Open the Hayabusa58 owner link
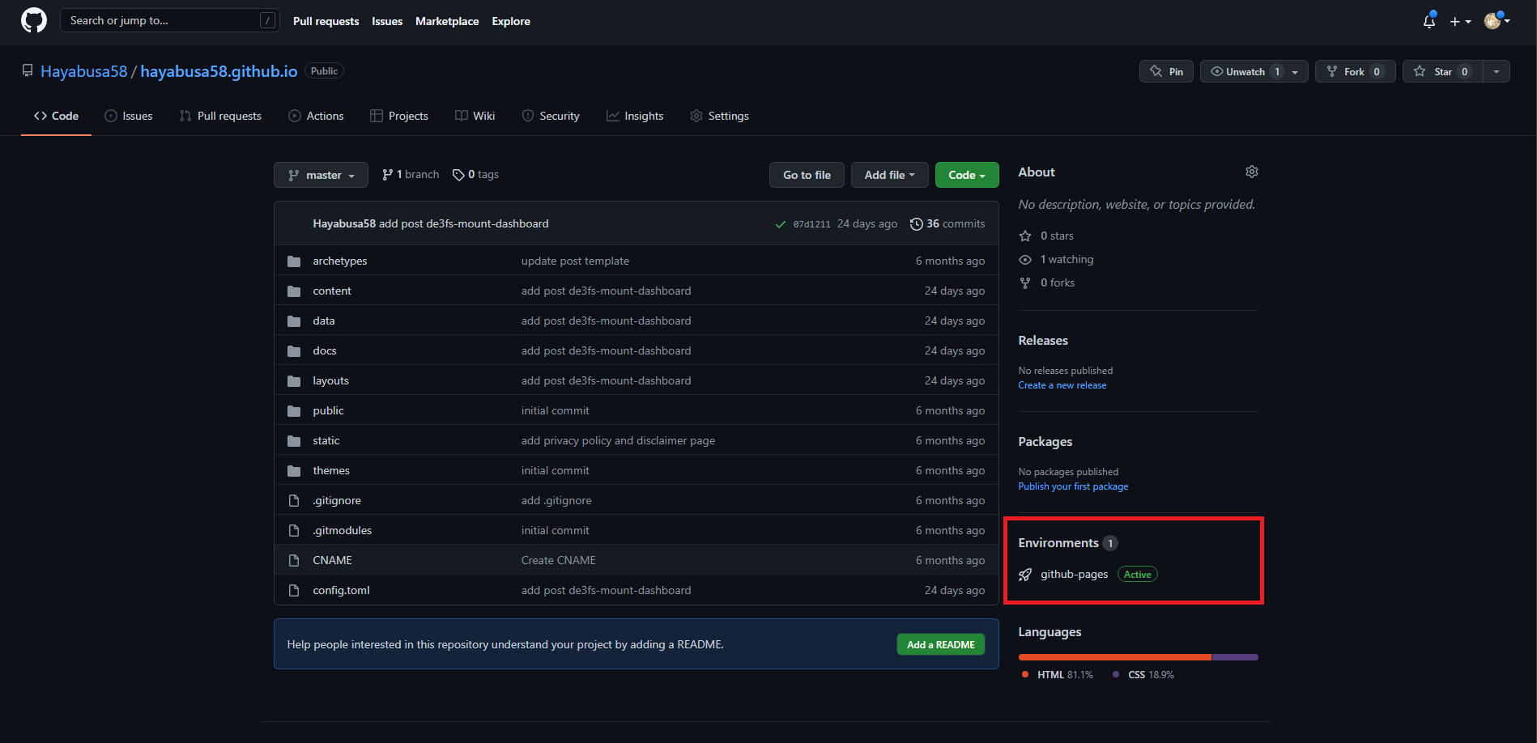Image resolution: width=1537 pixels, height=743 pixels. [x=84, y=71]
